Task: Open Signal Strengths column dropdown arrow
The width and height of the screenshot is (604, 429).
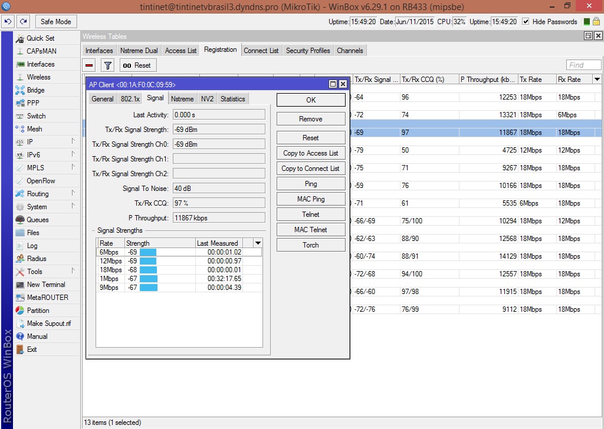Action: tap(258, 243)
